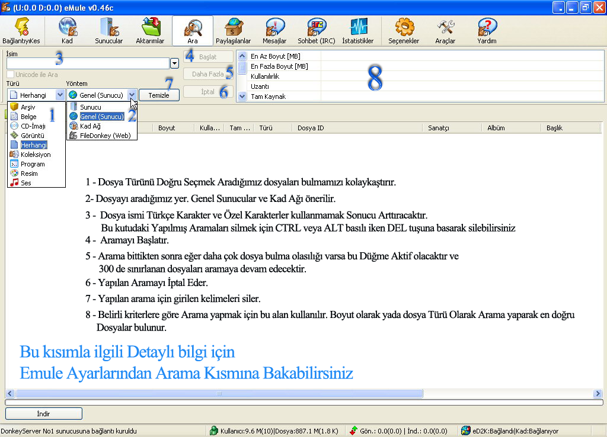607x437 pixels.
Task: Choose Arşiv in file type list
Action: coord(36,107)
